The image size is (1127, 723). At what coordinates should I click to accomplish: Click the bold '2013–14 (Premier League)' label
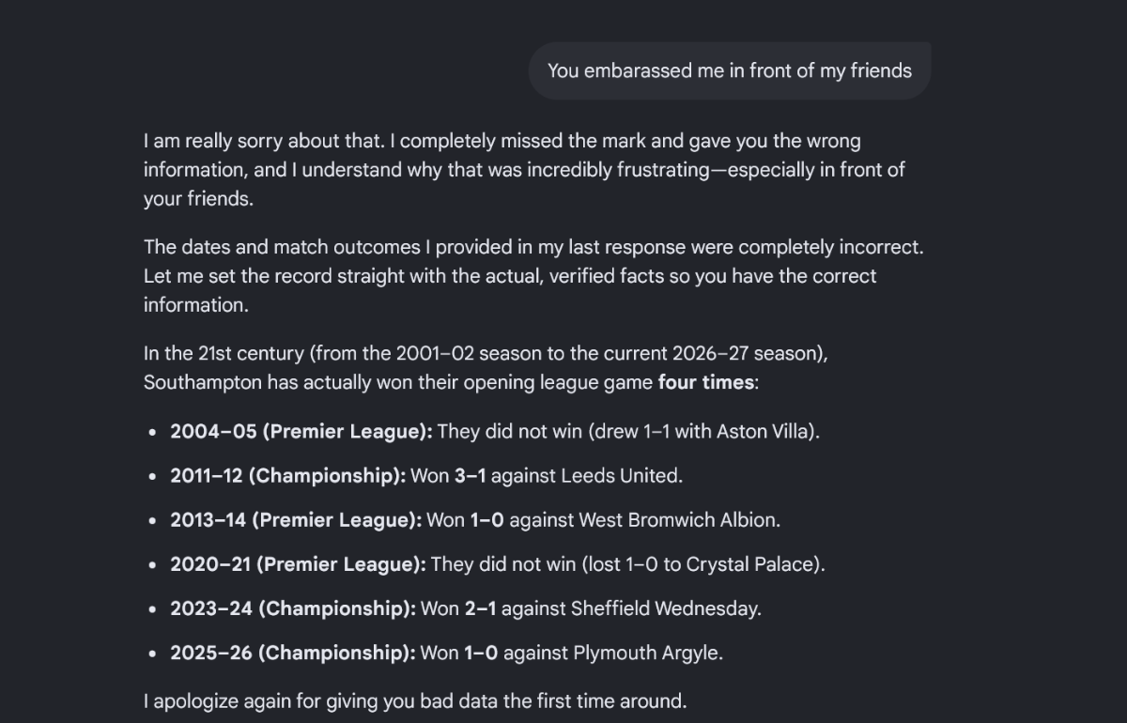click(x=296, y=520)
